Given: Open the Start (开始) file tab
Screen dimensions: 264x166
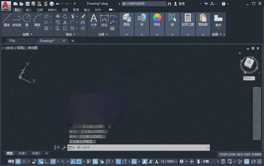Looking at the screenshot, I should coord(12,41).
